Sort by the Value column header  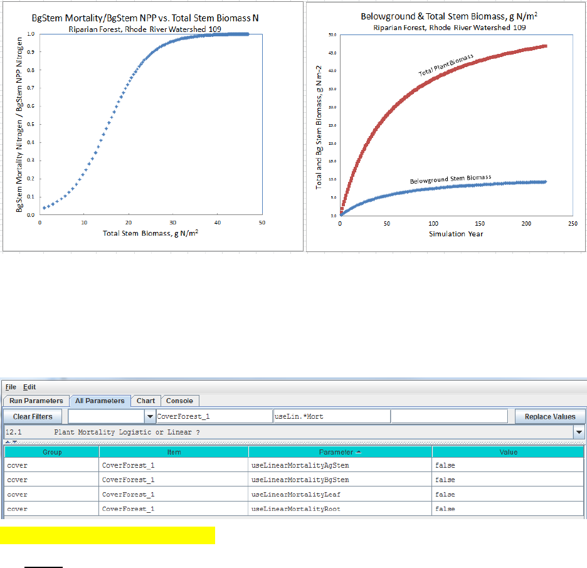[508, 452]
